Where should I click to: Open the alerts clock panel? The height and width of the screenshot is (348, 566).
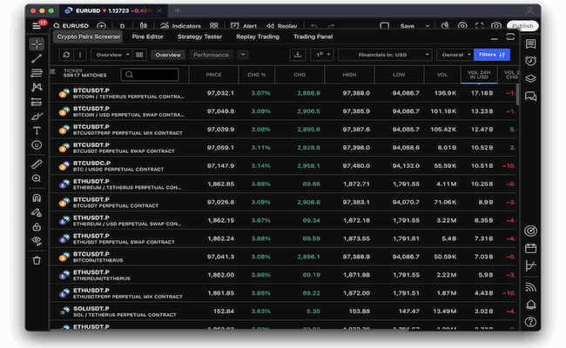[x=530, y=61]
